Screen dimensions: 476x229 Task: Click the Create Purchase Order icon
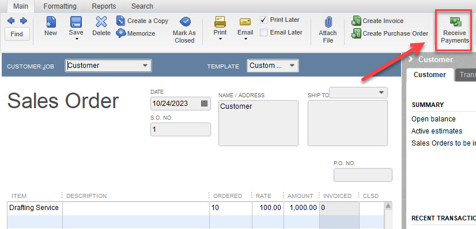click(356, 33)
